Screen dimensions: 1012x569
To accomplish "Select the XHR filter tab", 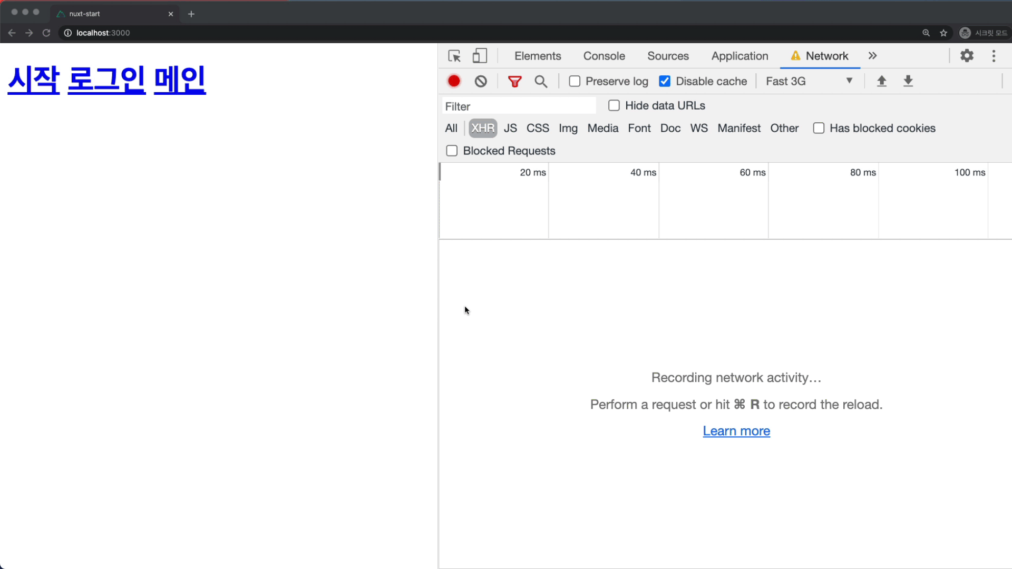I will point(482,128).
